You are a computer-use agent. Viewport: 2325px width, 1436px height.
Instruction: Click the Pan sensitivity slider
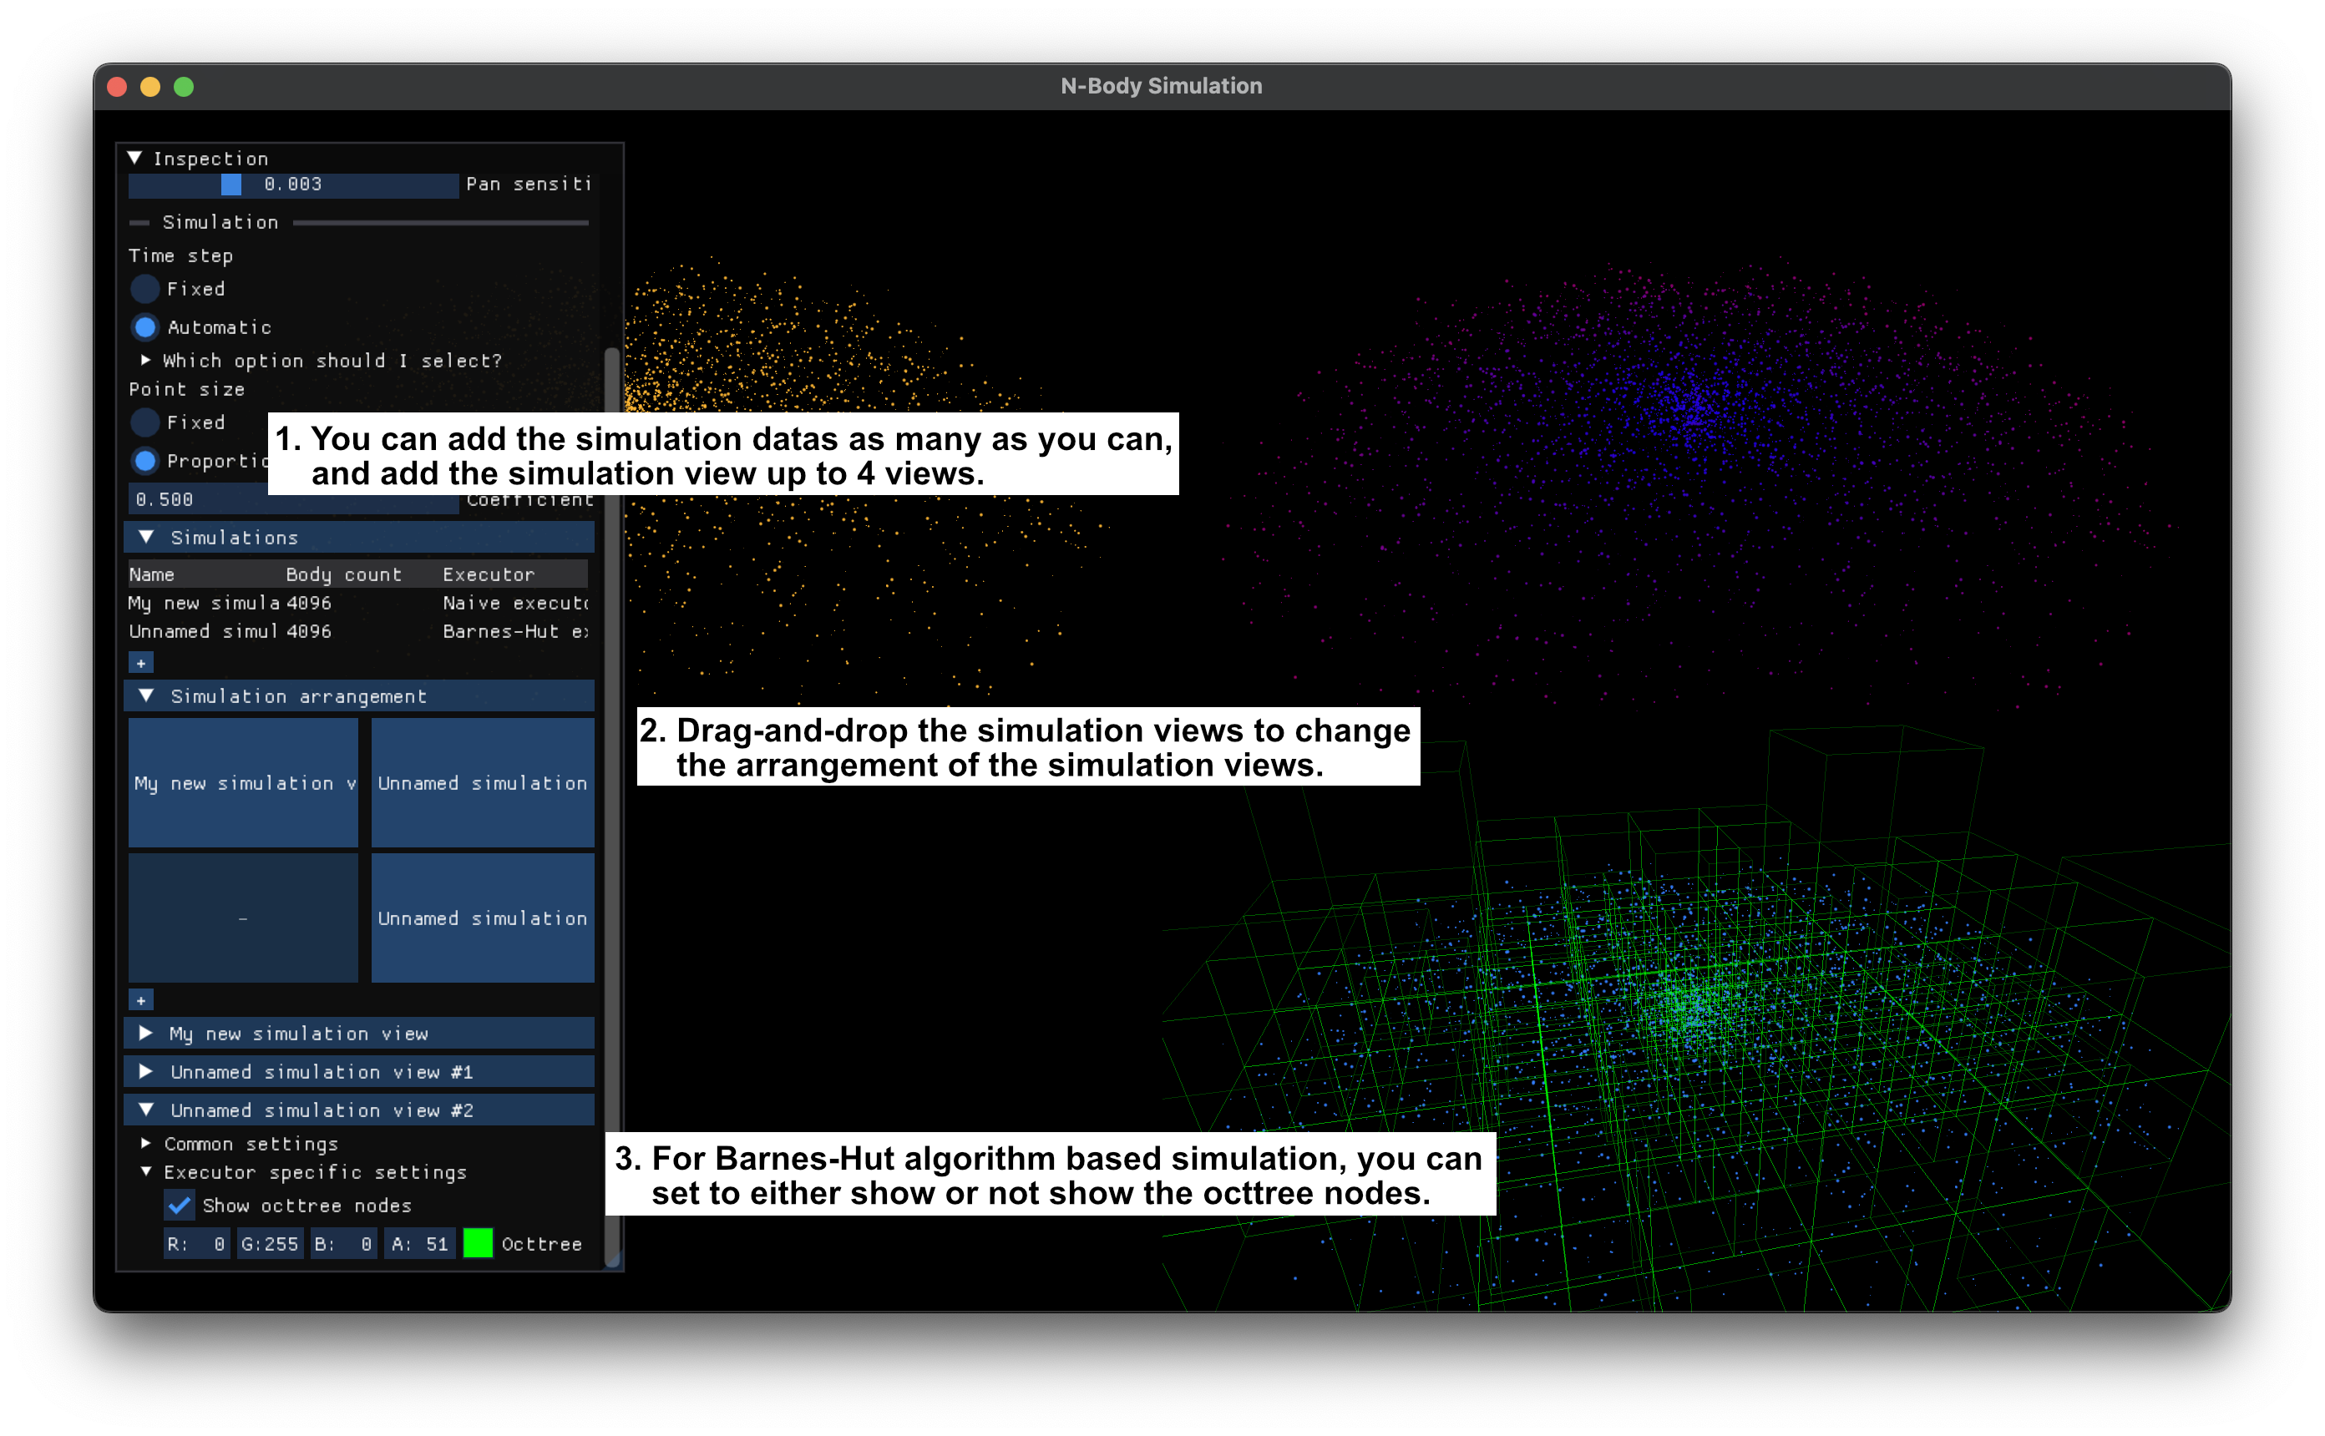[292, 185]
